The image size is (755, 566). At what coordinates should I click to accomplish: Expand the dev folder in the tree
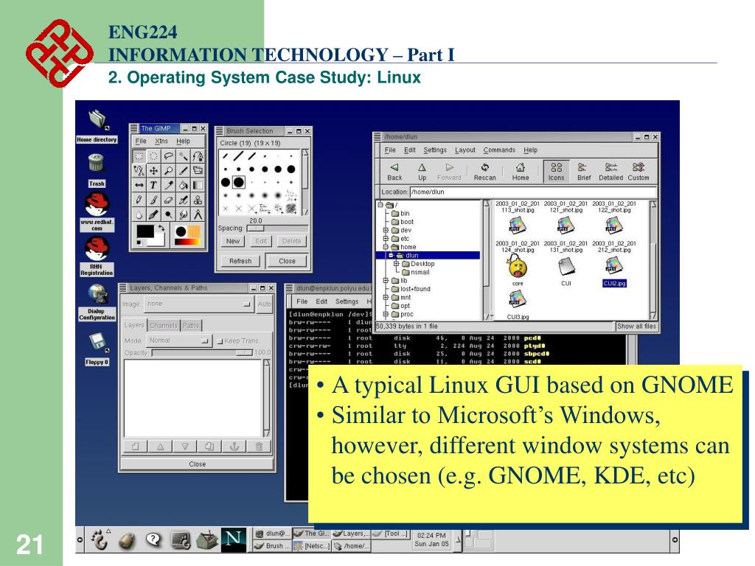[386, 230]
